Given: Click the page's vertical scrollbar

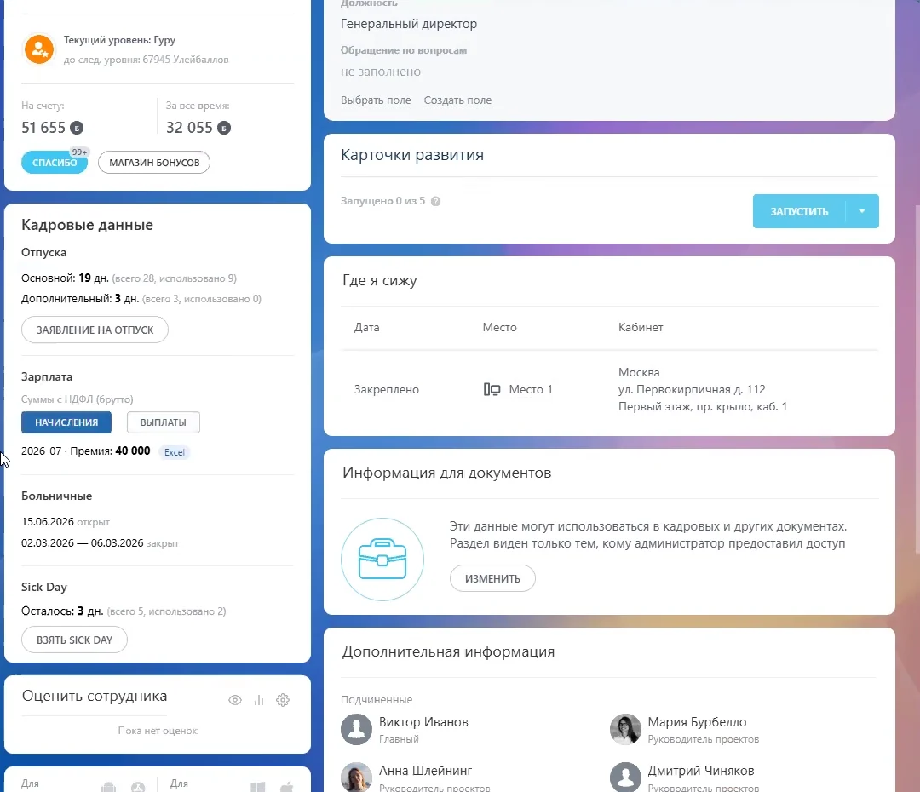Looking at the screenshot, I should [917, 378].
